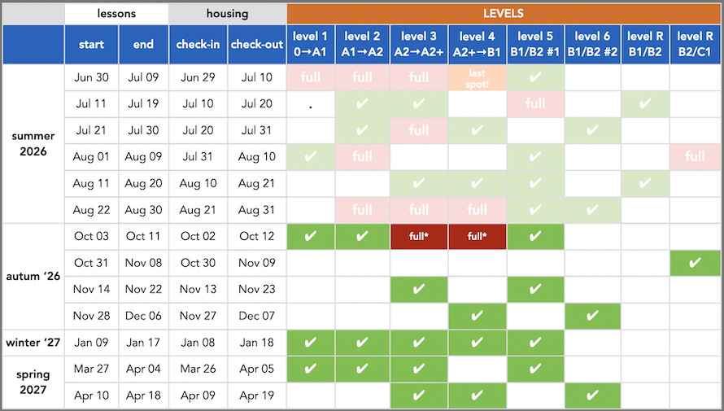Viewport: 724px width, 411px height.
Task: Click the dark red full* cell under level 3
Action: point(419,237)
